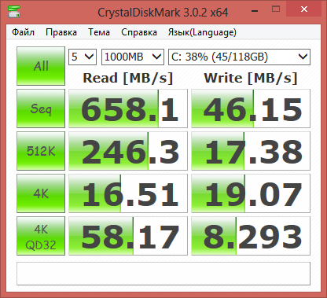Run all benchmarks with the All button

41,66
